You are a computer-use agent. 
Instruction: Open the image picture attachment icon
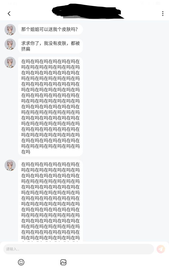point(63,262)
